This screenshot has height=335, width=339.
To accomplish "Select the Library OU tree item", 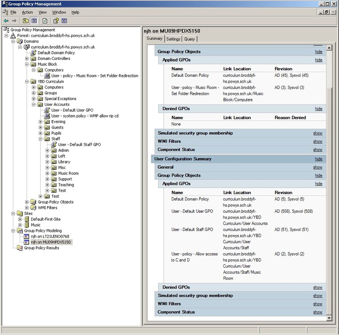I will coord(64,162).
